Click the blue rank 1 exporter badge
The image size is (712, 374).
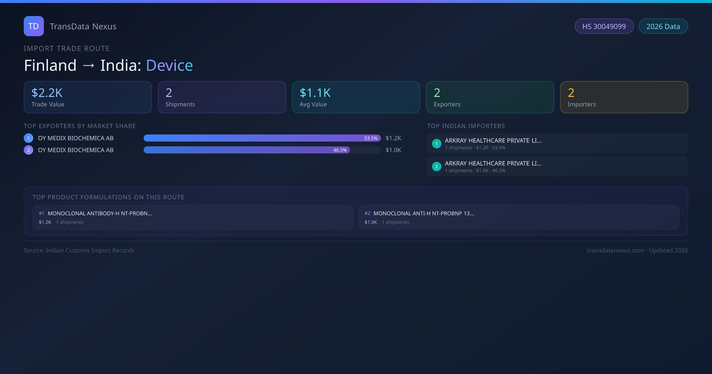pyautogui.click(x=28, y=138)
